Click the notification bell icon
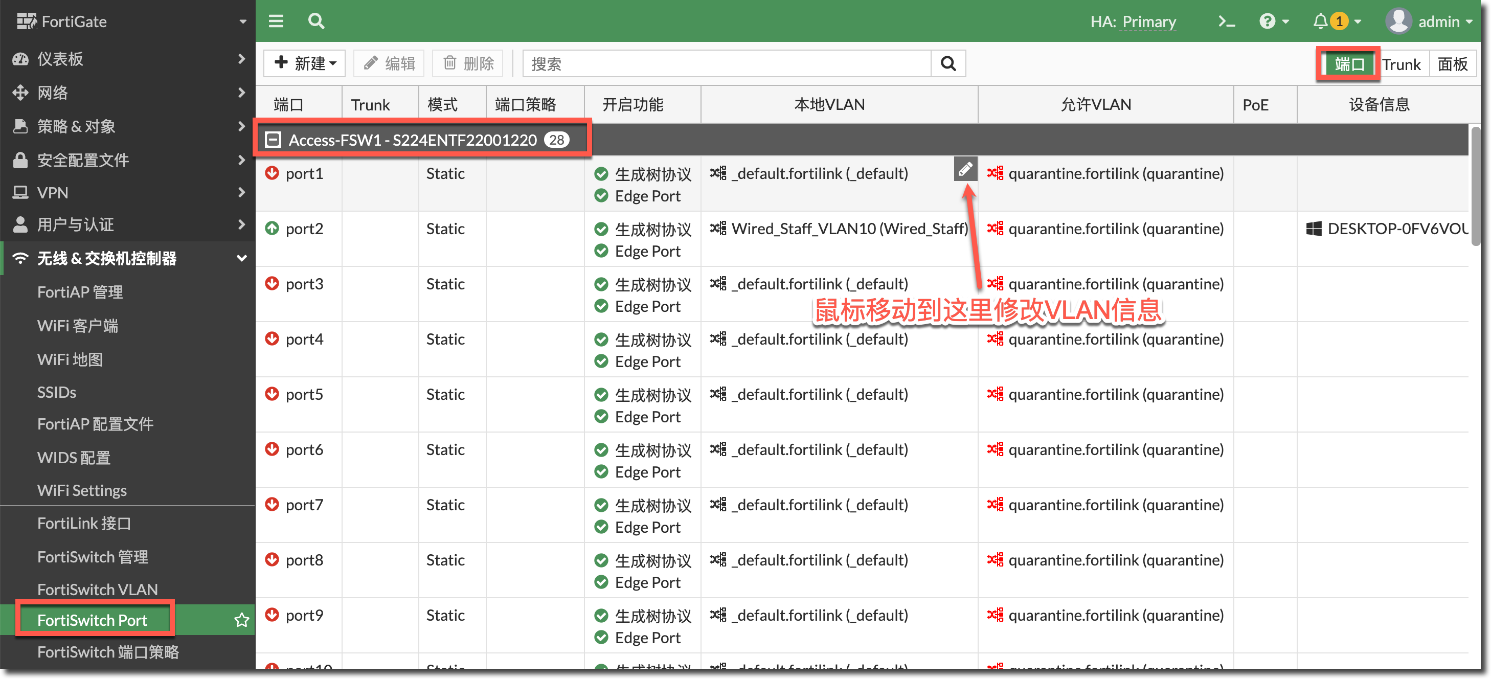1491x679 pixels. pos(1320,22)
